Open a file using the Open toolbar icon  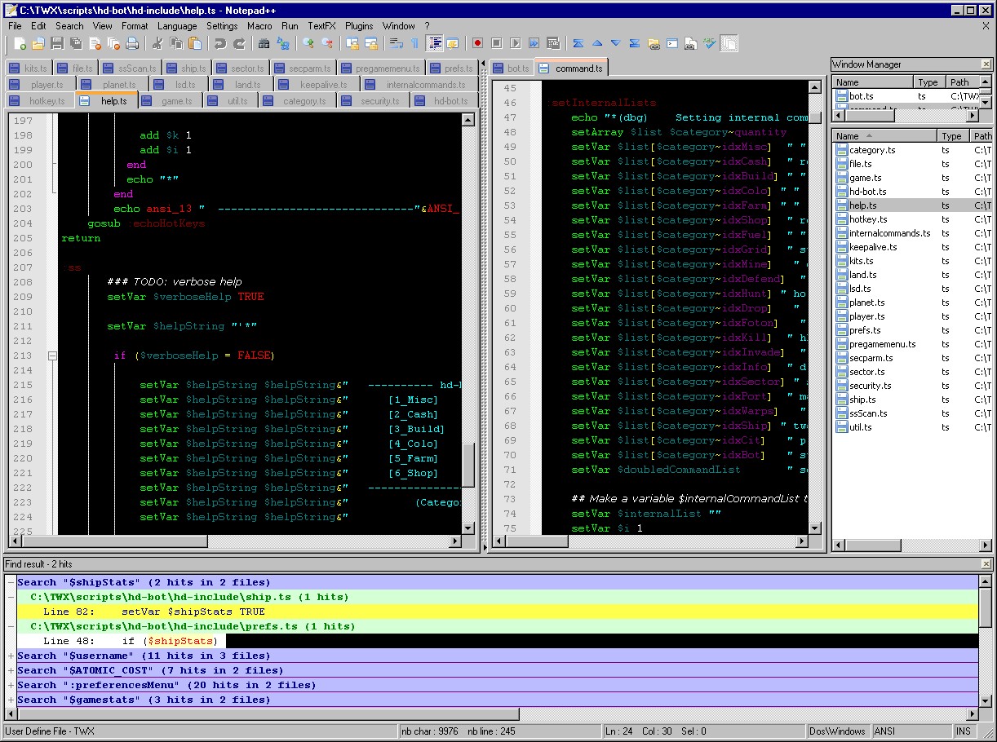(38, 45)
